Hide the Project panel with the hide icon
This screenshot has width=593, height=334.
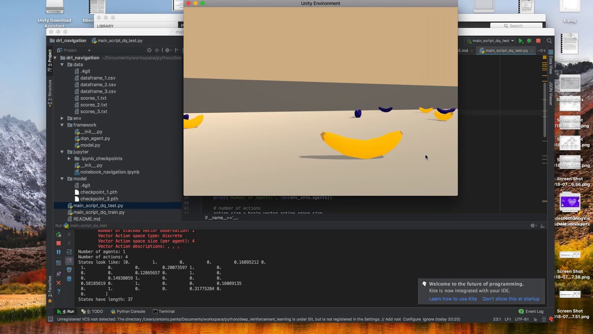click(x=177, y=50)
